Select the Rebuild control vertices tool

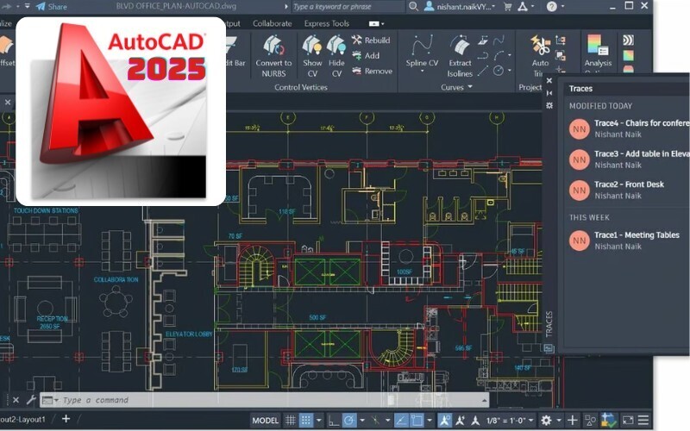point(371,40)
